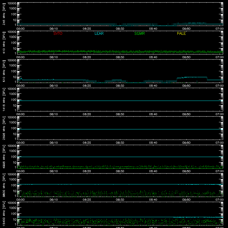Click the yellow PALE station legend label
The width and height of the screenshot is (228, 228).
(x=181, y=33)
